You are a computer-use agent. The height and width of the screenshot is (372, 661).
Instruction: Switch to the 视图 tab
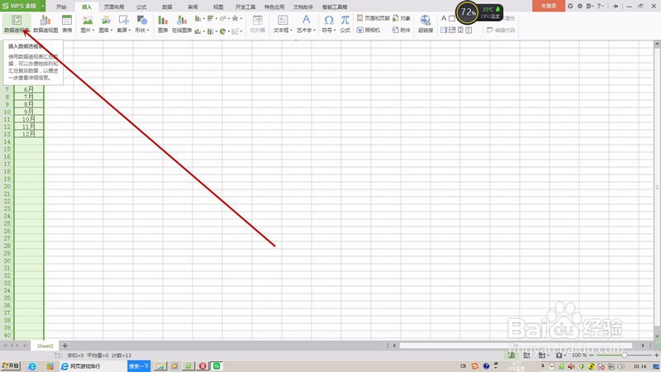218,7
